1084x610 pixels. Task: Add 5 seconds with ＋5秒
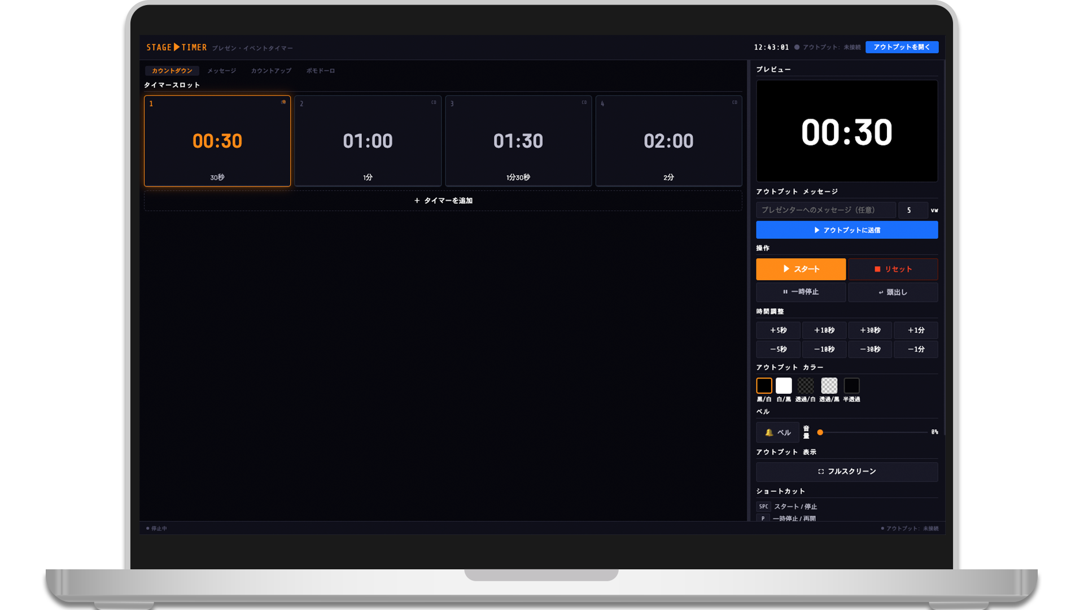tap(778, 330)
